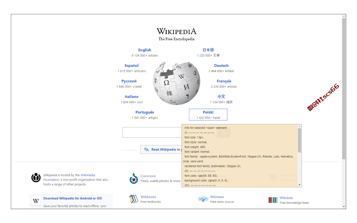Viewport: 357px width, 223px height.
Task: Click 'font color: rgb(84, 89, 93)' line
Action: click(x=201, y=176)
